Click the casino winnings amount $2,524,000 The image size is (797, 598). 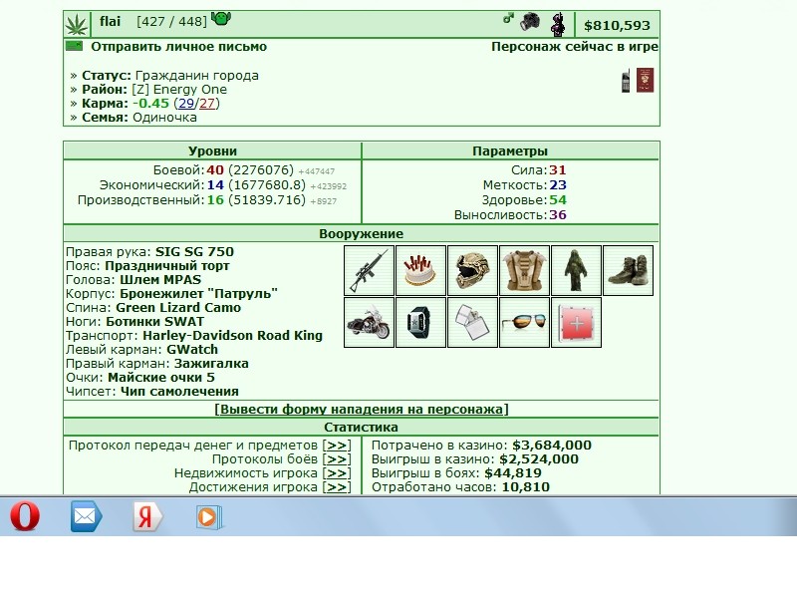point(539,459)
